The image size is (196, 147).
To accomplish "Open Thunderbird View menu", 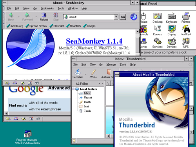I will (93, 65).
